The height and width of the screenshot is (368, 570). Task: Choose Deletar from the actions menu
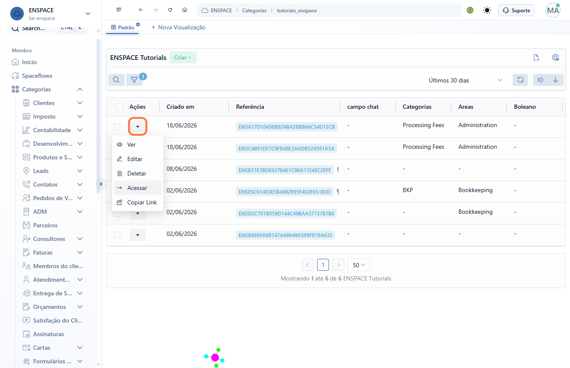(x=137, y=173)
